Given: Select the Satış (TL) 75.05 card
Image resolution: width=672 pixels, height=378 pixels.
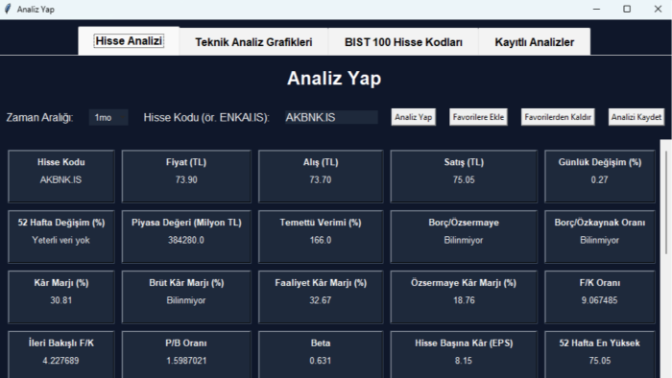Looking at the screenshot, I should coord(464,176).
